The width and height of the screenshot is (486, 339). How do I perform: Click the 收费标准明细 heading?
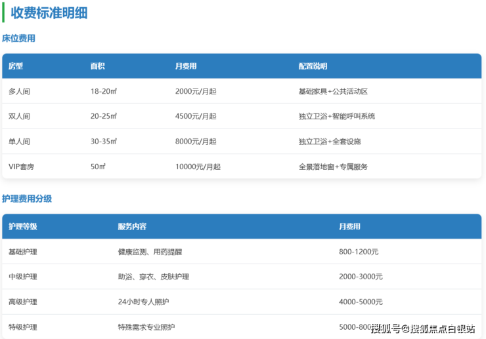(x=49, y=13)
